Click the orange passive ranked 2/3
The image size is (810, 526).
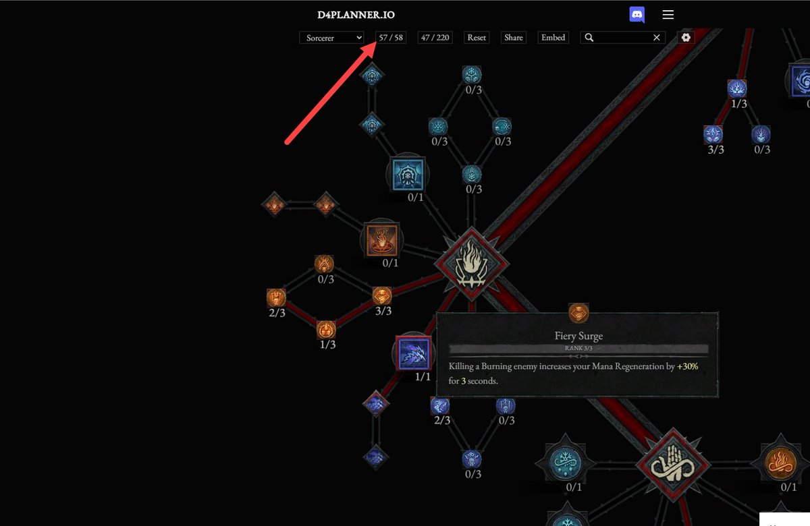[276, 297]
